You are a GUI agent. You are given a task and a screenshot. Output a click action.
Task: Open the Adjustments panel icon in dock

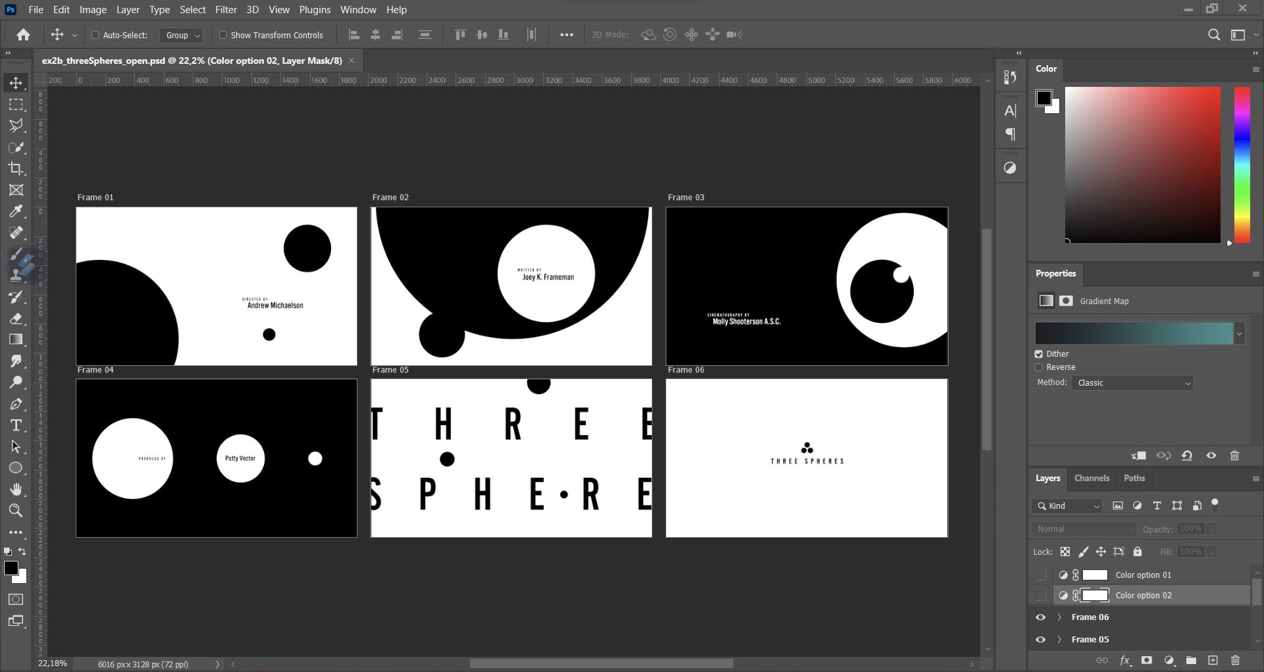point(1010,168)
